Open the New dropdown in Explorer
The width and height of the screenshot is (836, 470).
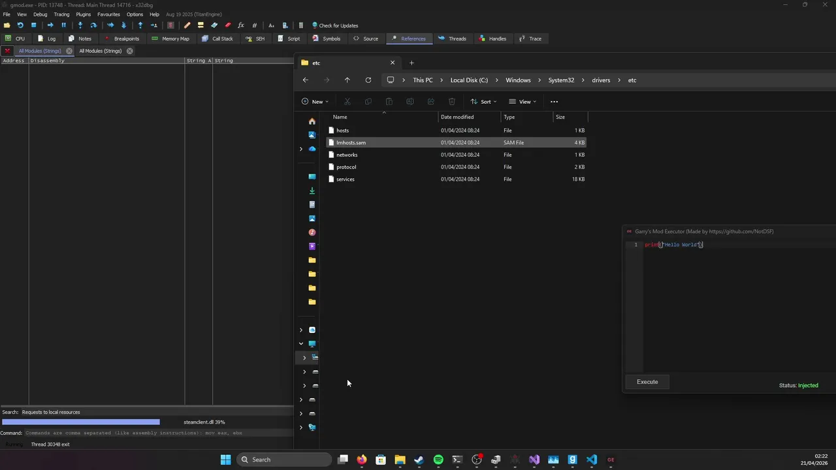pos(315,101)
